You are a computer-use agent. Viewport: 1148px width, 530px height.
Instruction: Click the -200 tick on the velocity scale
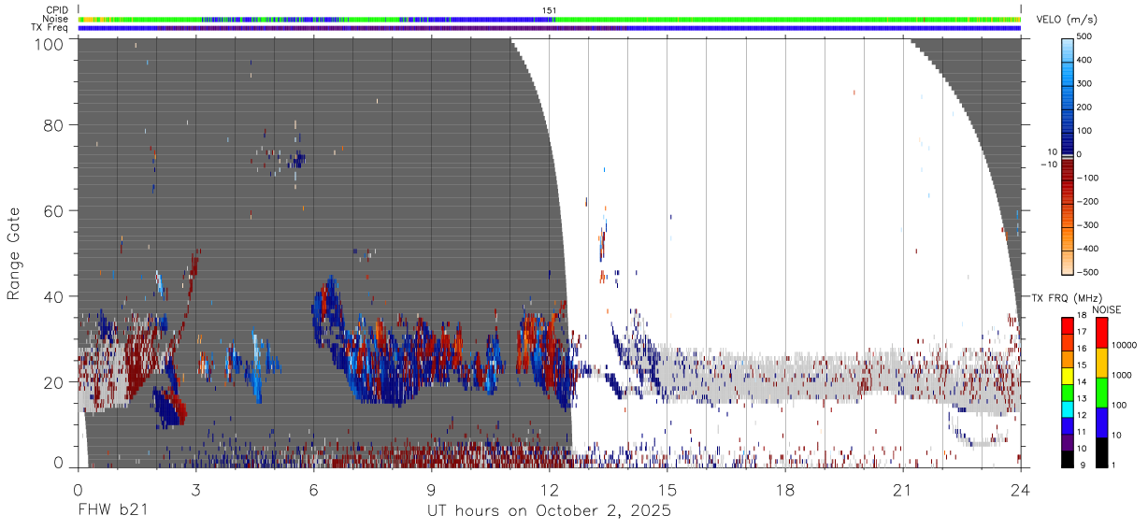1088,201
